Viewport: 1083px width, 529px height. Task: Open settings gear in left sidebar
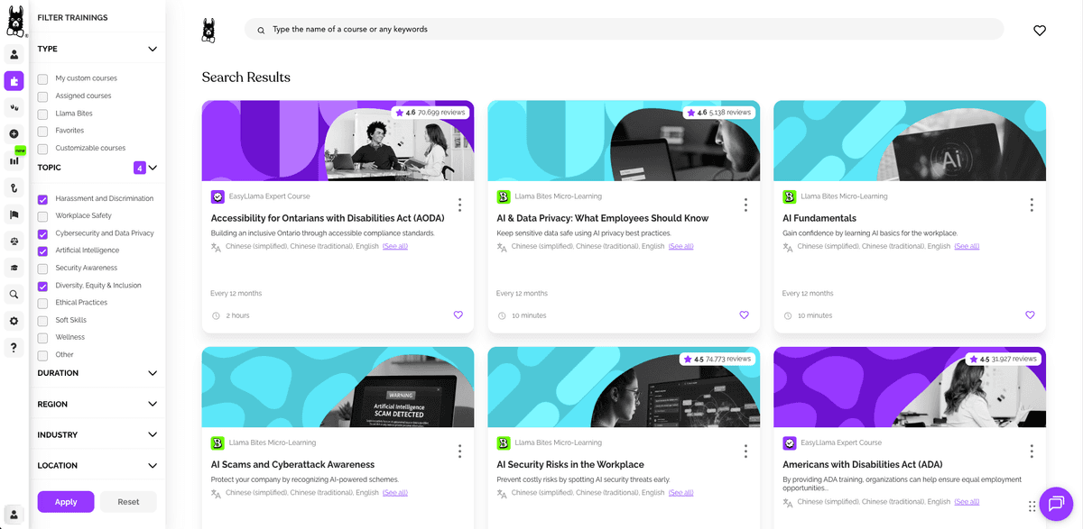point(14,321)
